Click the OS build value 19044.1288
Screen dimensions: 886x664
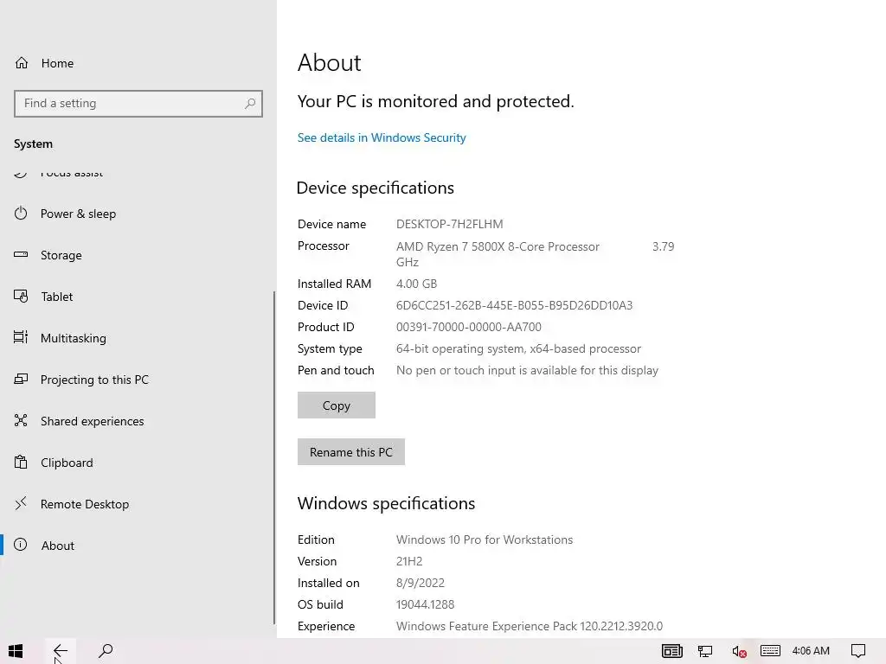coord(425,604)
